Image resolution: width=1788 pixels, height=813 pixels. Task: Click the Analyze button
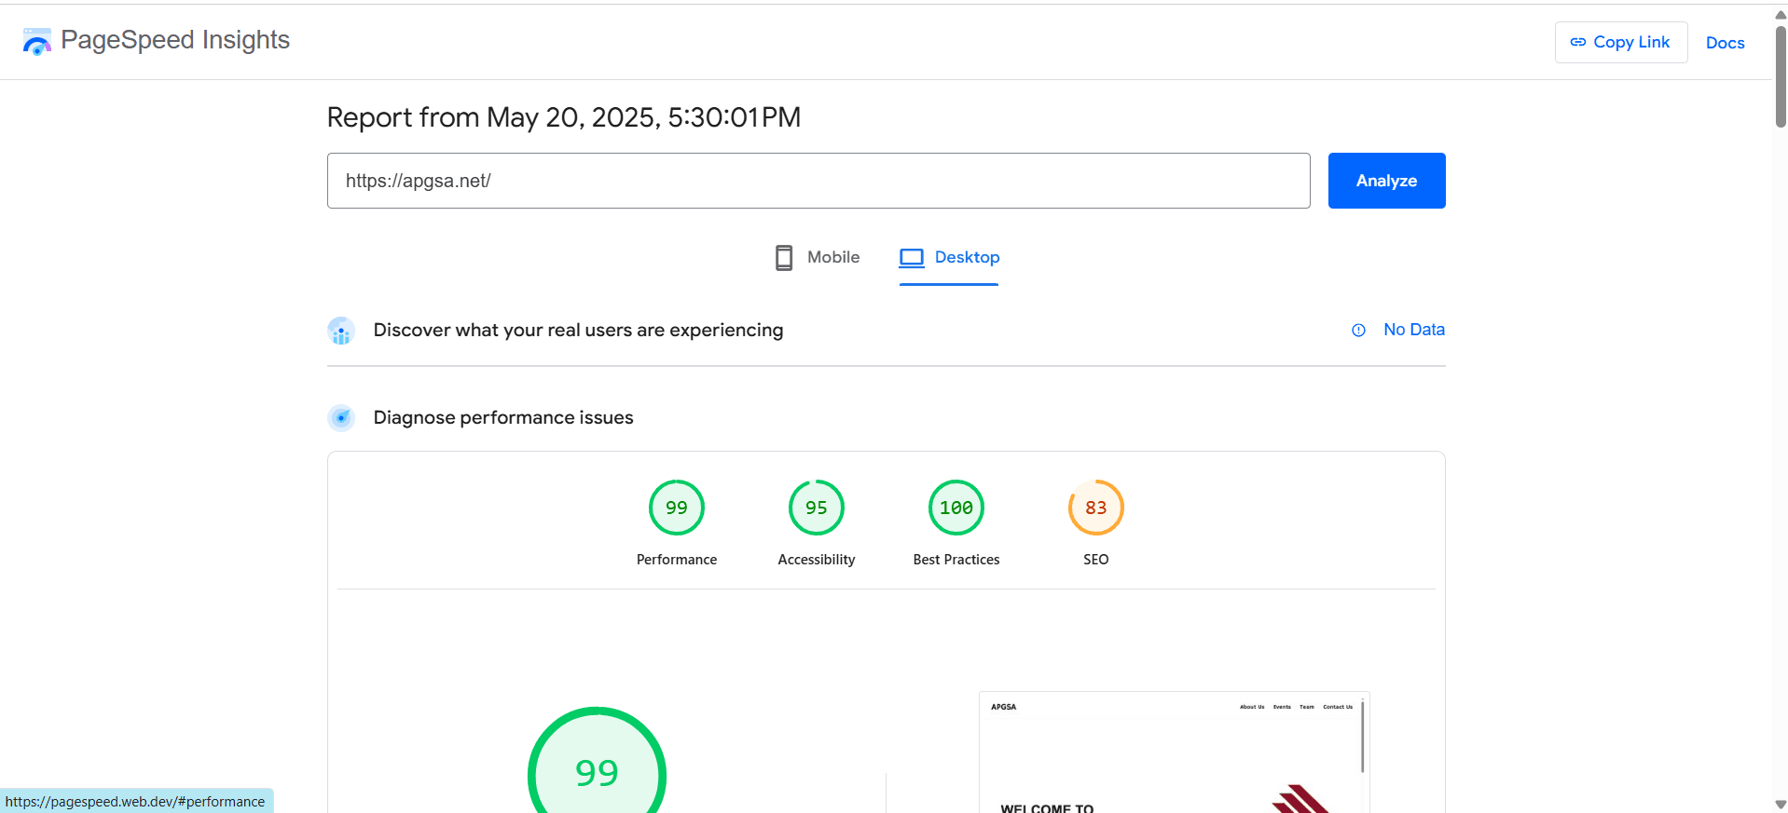[x=1386, y=181]
